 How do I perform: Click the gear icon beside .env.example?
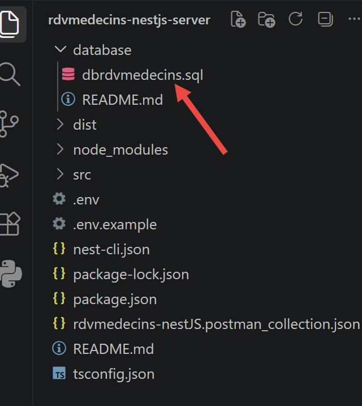(59, 224)
